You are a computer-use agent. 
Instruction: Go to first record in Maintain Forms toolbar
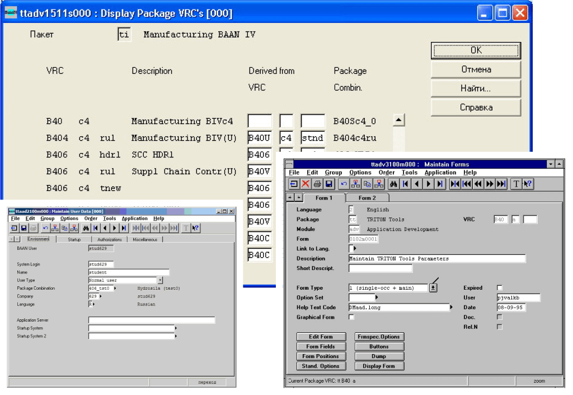405,184
